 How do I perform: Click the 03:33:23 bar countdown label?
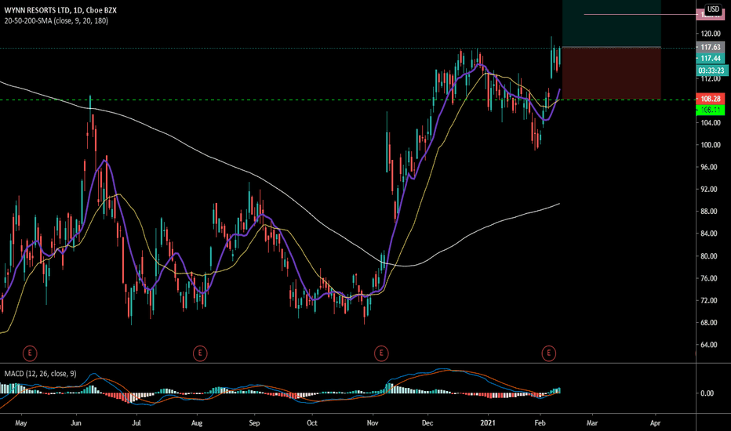pyautogui.click(x=712, y=71)
